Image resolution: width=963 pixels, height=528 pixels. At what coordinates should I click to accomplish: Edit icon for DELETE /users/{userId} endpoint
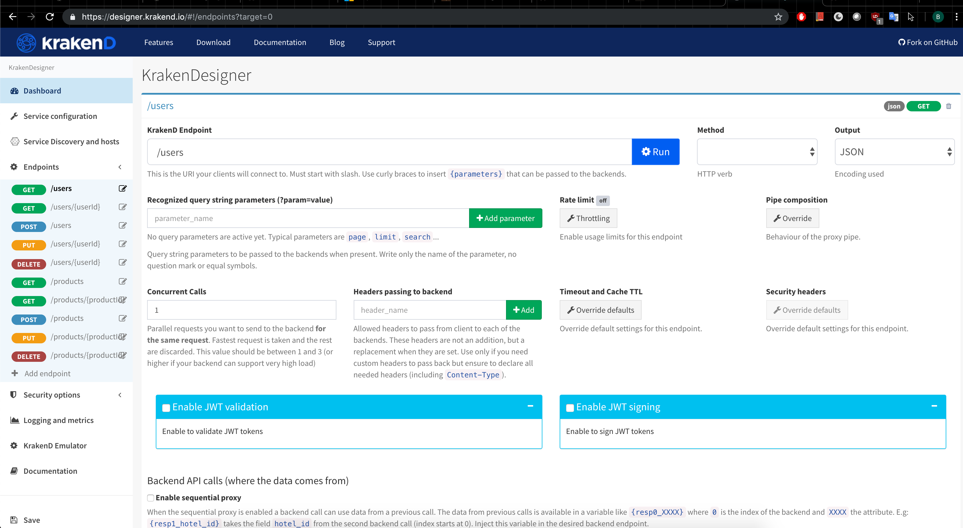click(x=123, y=263)
